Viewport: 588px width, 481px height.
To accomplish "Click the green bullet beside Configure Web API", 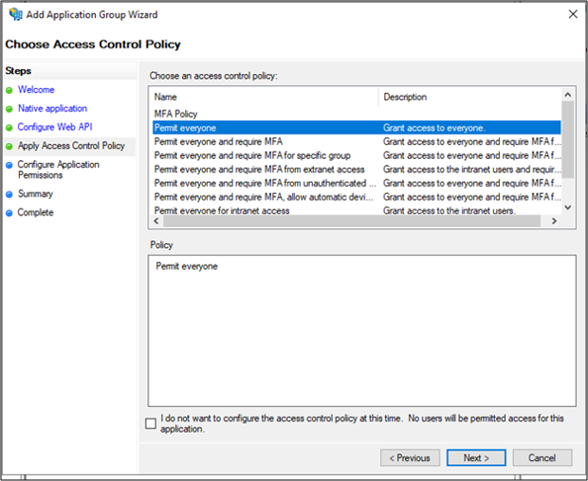I will pyautogui.click(x=9, y=128).
